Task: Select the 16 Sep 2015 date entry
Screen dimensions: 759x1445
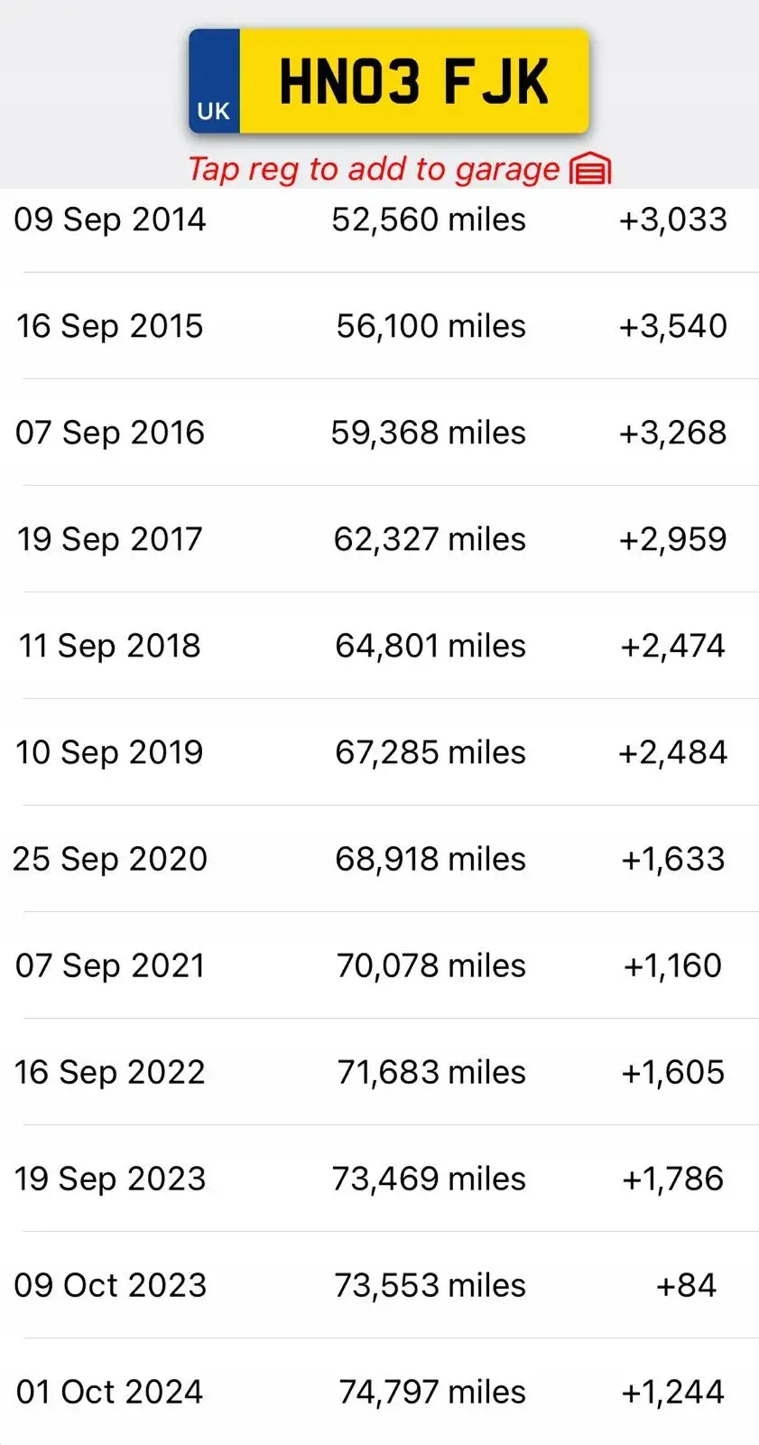Action: (110, 326)
